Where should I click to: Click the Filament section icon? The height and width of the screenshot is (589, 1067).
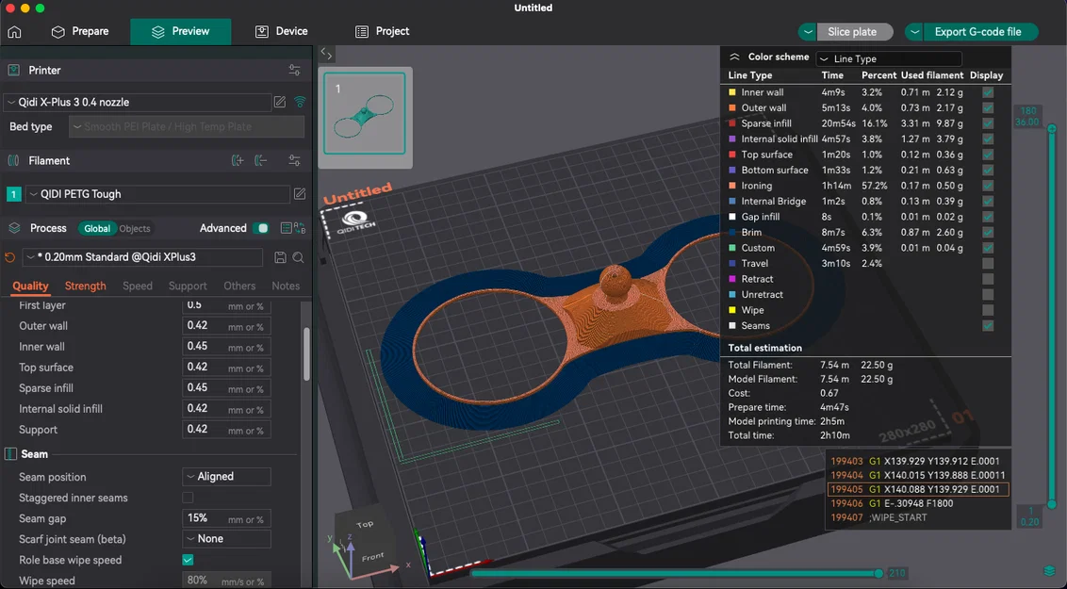[x=13, y=160]
